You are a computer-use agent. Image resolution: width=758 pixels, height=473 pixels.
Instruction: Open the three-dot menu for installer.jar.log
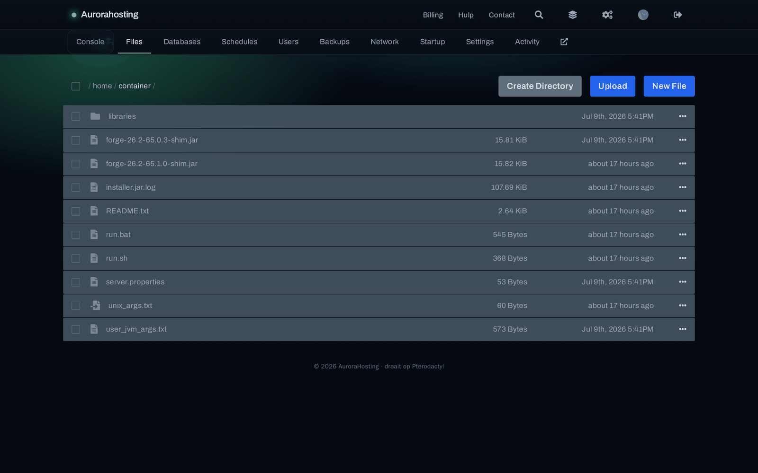pos(683,187)
